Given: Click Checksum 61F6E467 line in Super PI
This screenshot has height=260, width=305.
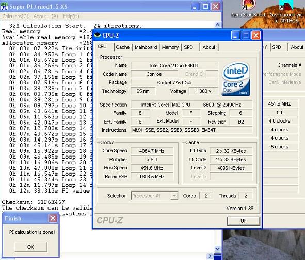Looking at the screenshot, I should coord(33,202).
